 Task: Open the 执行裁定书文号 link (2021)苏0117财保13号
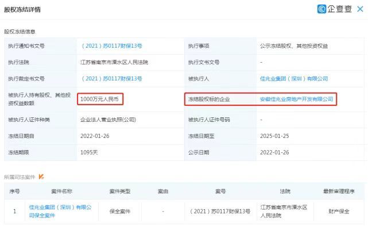coord(111,79)
